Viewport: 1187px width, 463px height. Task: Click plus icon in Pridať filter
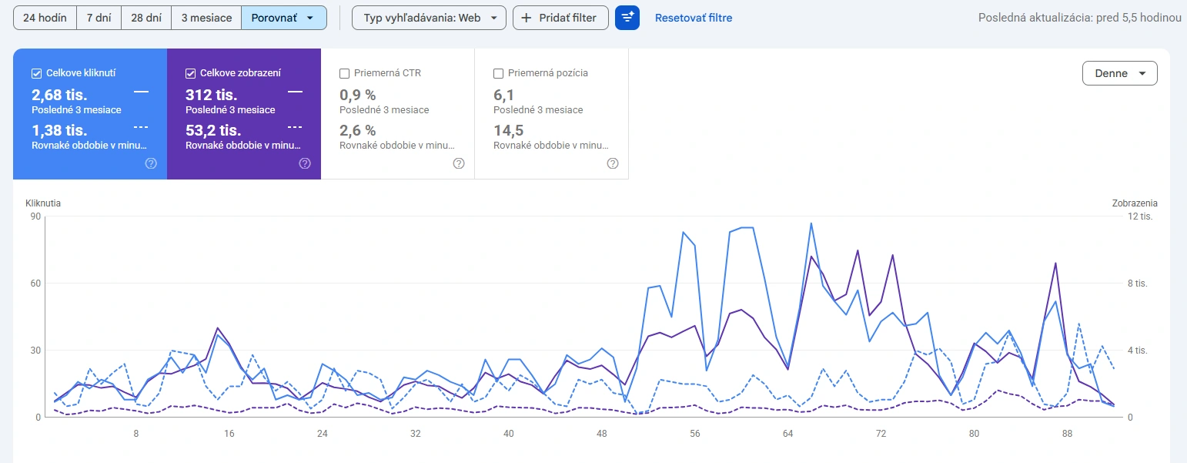click(x=527, y=18)
